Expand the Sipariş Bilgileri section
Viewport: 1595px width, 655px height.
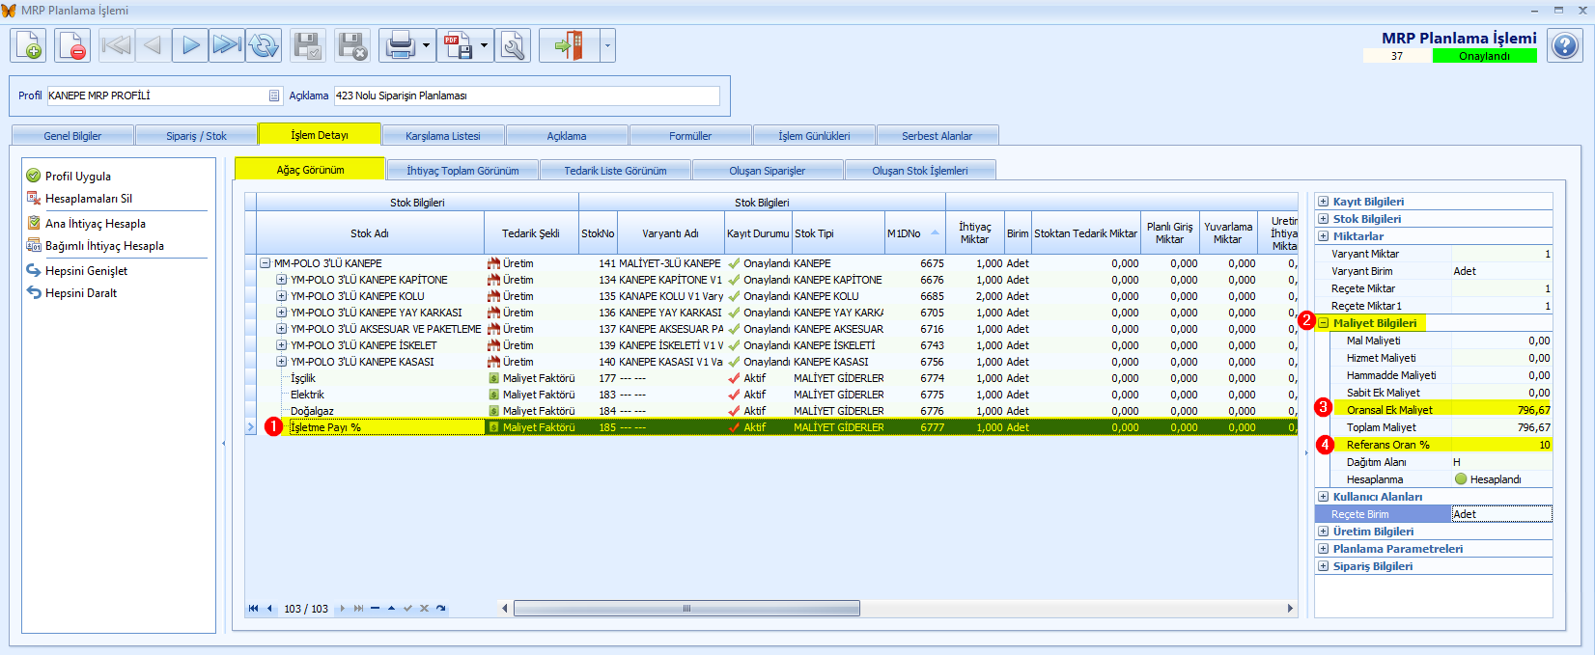(x=1324, y=566)
